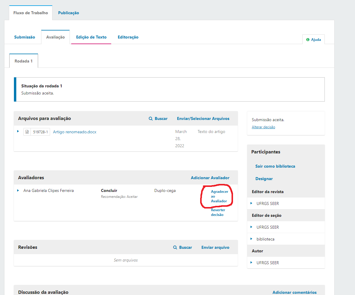Click the Duplo-cega review type text
355x295 pixels.
(x=165, y=191)
